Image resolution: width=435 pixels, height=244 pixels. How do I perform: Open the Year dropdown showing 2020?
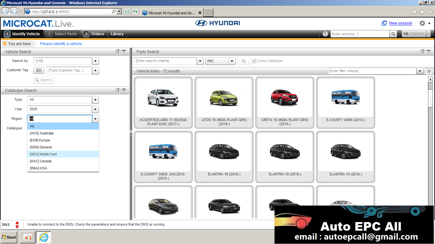[96, 109]
